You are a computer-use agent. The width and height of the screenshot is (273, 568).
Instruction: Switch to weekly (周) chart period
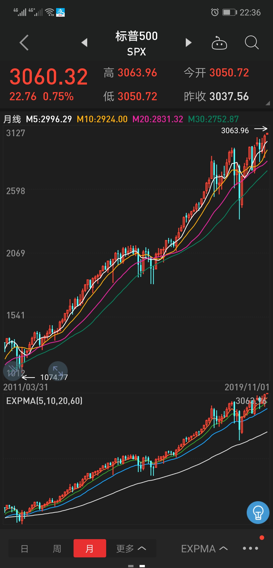click(x=57, y=549)
